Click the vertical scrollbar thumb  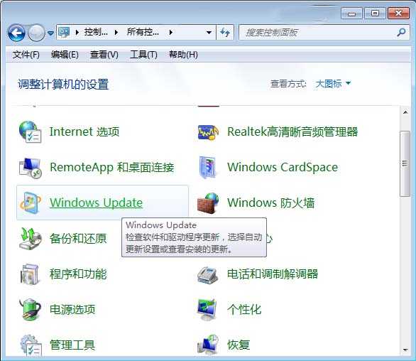click(405, 163)
